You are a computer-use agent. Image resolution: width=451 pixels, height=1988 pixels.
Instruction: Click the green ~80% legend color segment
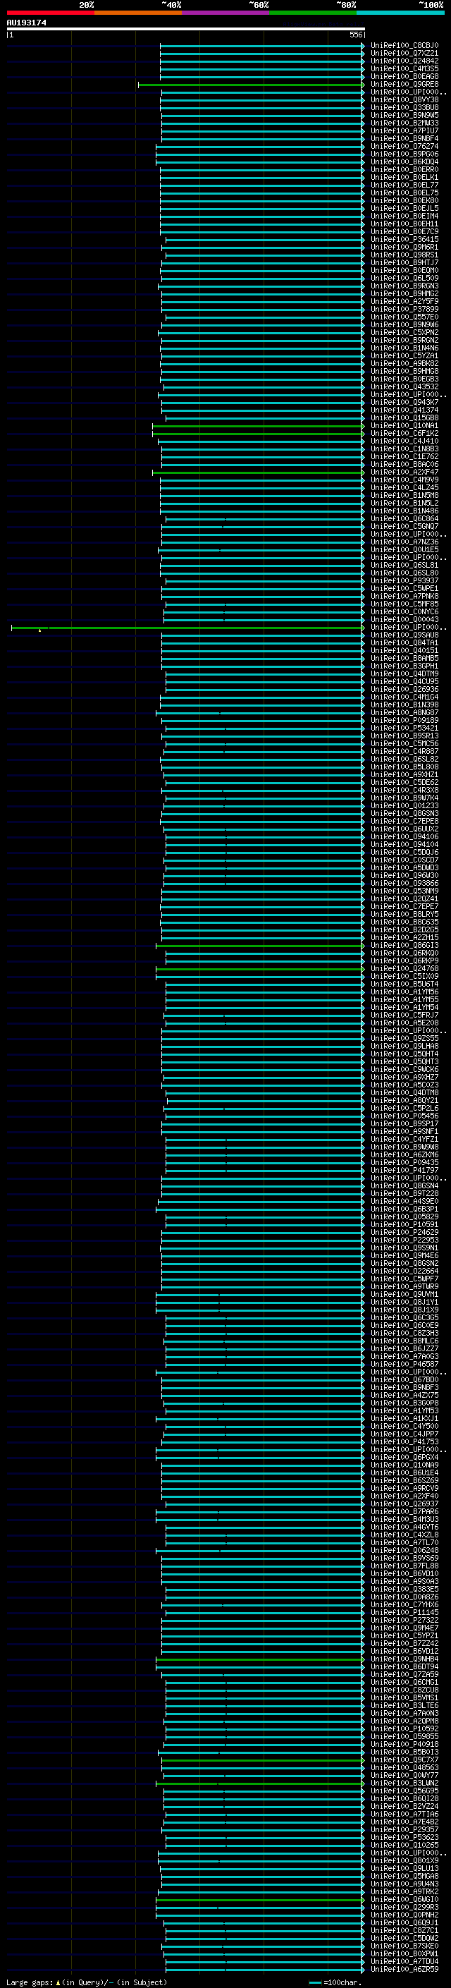coord(313,13)
